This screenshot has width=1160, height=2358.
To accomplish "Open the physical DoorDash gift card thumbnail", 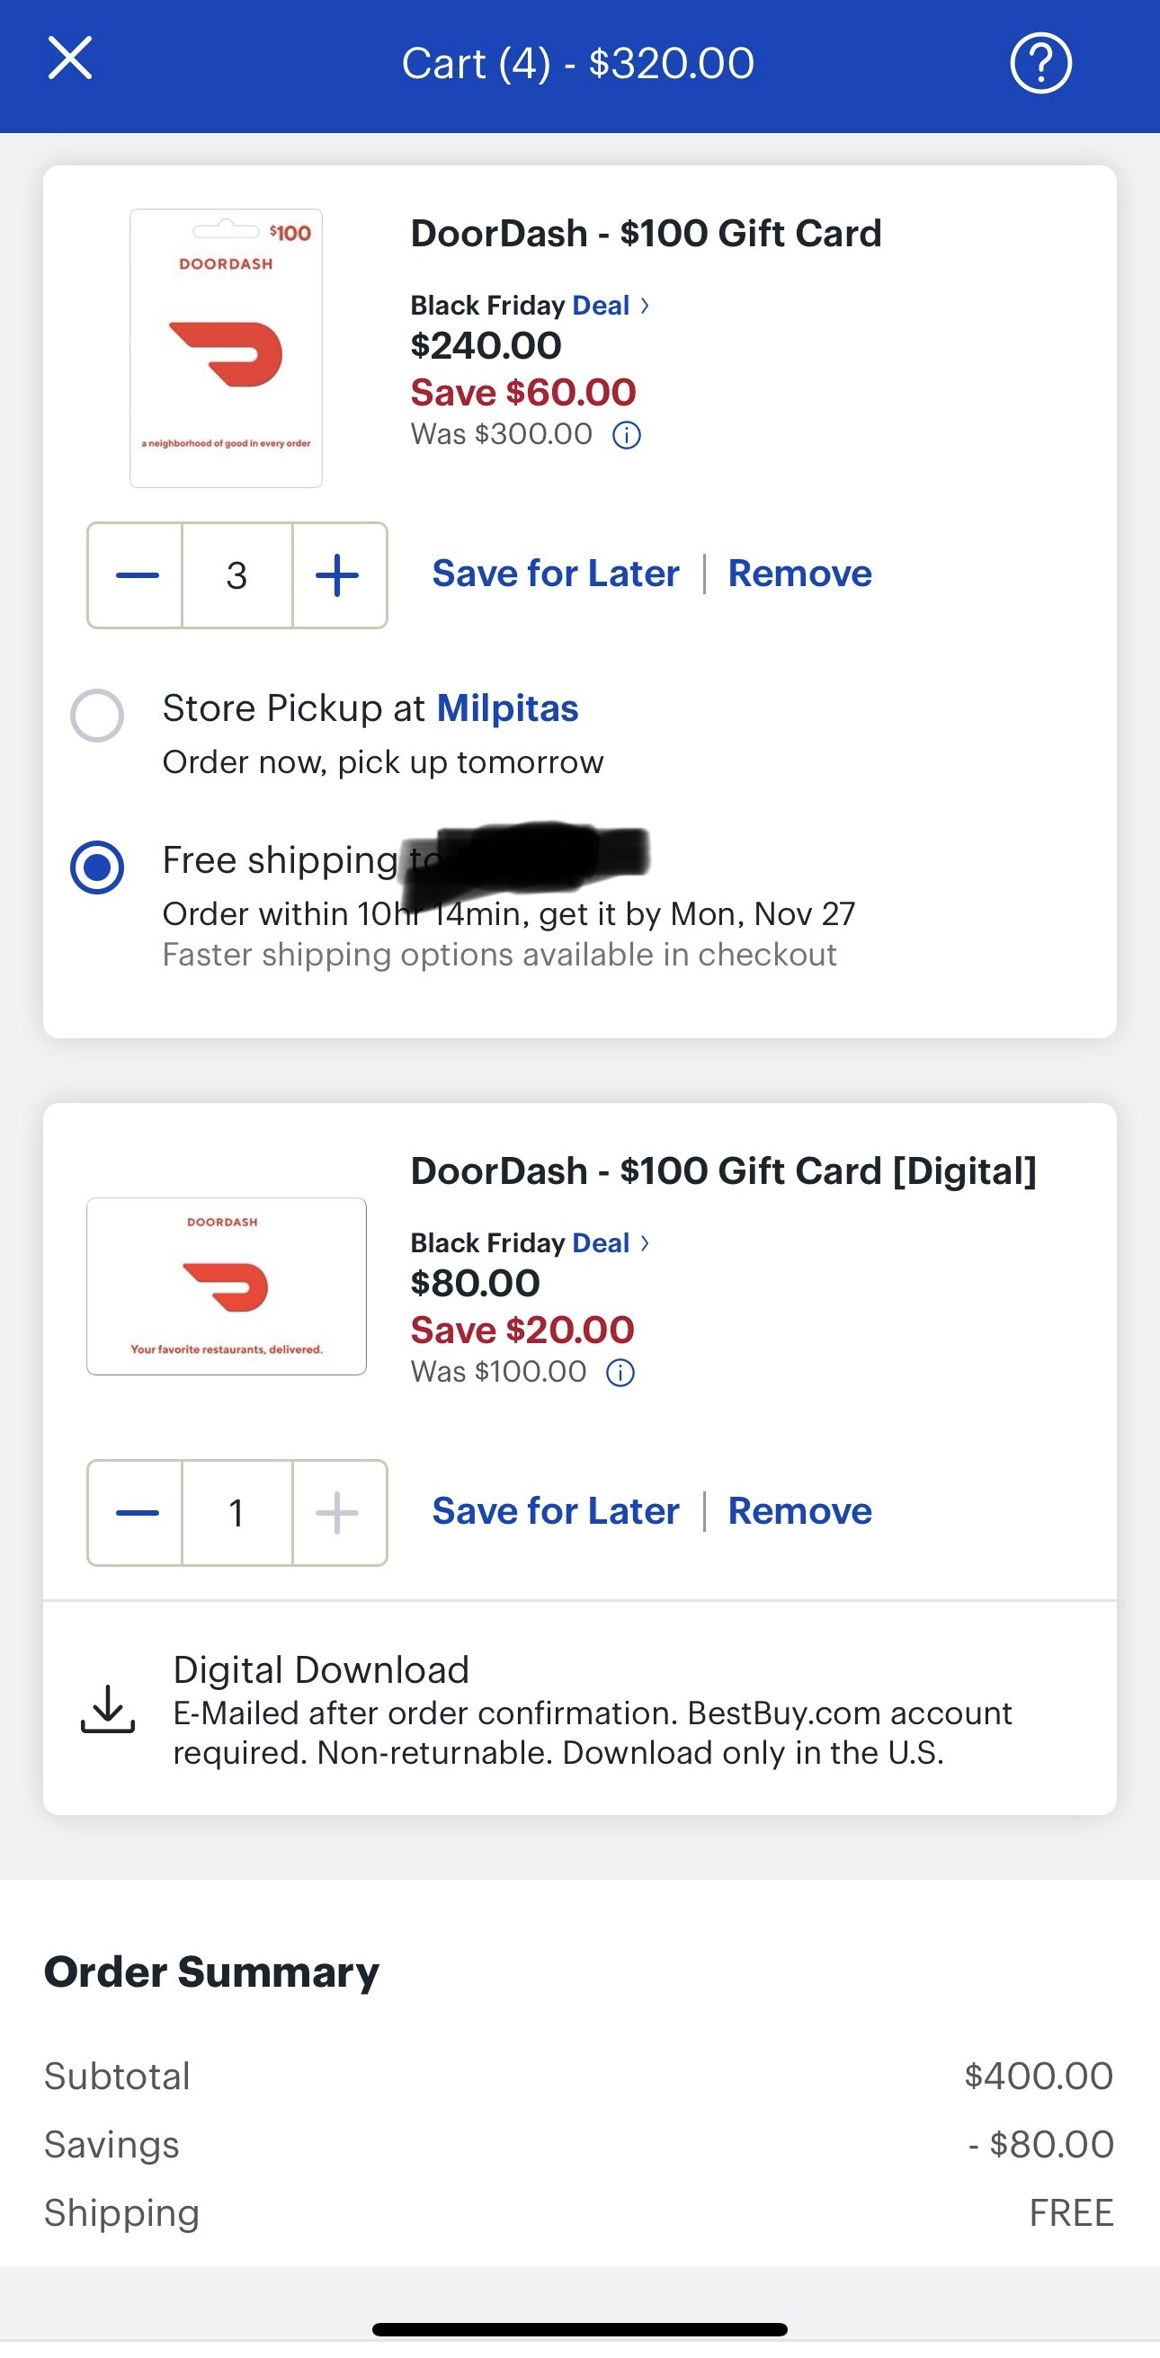I will [x=226, y=348].
